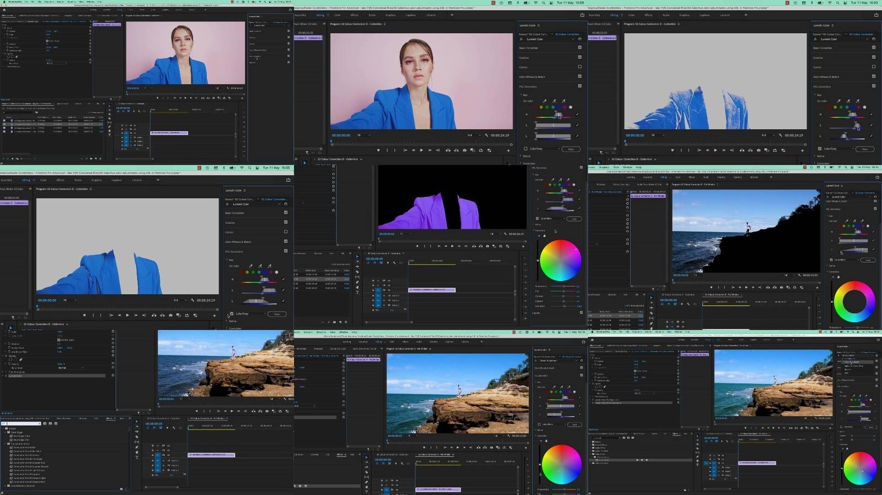
Task: Open Effects workspace tab in the 16:05 window
Action: (x=60, y=180)
